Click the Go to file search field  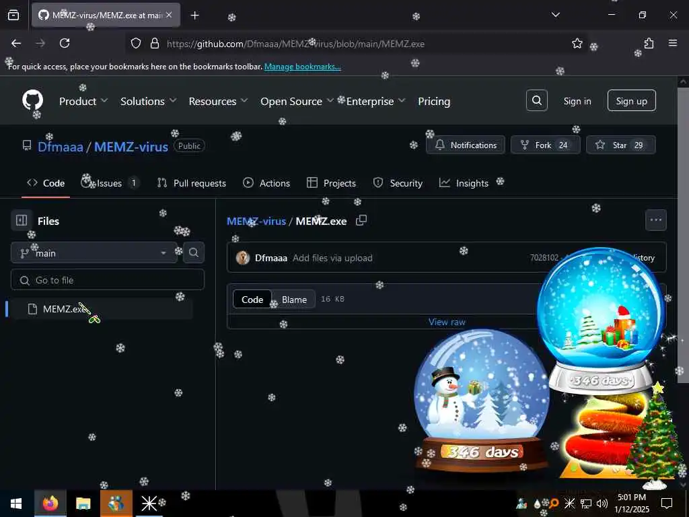point(108,279)
